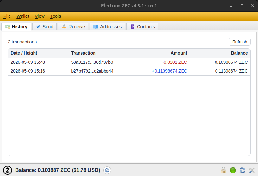This screenshot has height=176, width=258.
Task: Click the Zcash logo in status bar
Action: click(x=8, y=170)
